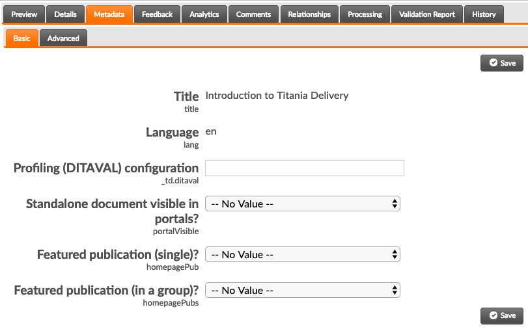Viewport: 528px width, 331px height.
Task: Open the Comments tab
Action: click(253, 14)
